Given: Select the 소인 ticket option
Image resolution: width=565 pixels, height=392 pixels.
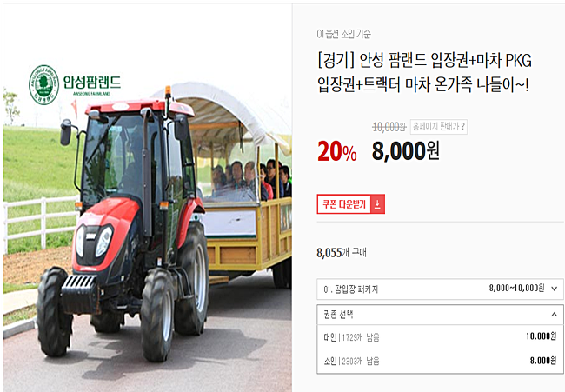Looking at the screenshot, I should point(440,361).
